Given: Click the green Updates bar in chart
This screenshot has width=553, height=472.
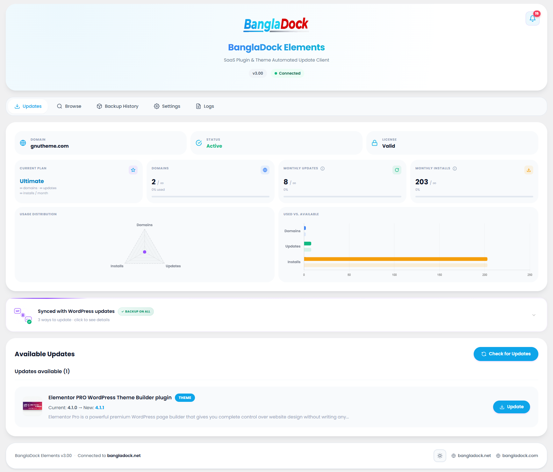Looking at the screenshot, I should [x=308, y=244].
